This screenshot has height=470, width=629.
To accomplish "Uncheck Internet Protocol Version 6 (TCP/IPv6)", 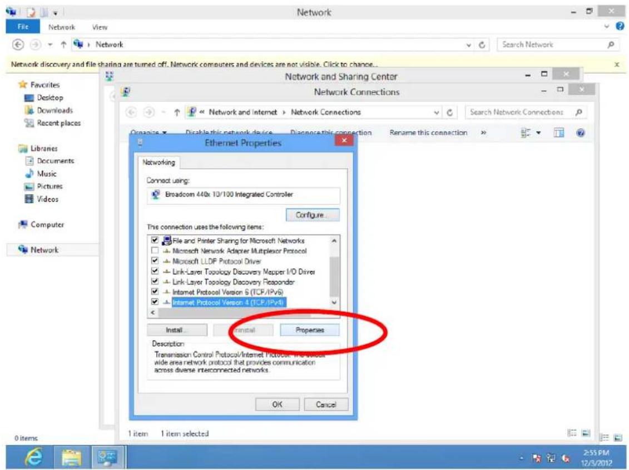I will pos(155,292).
